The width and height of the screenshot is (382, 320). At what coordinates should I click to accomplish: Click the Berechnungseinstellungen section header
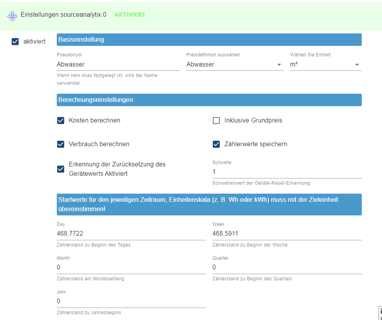click(209, 100)
